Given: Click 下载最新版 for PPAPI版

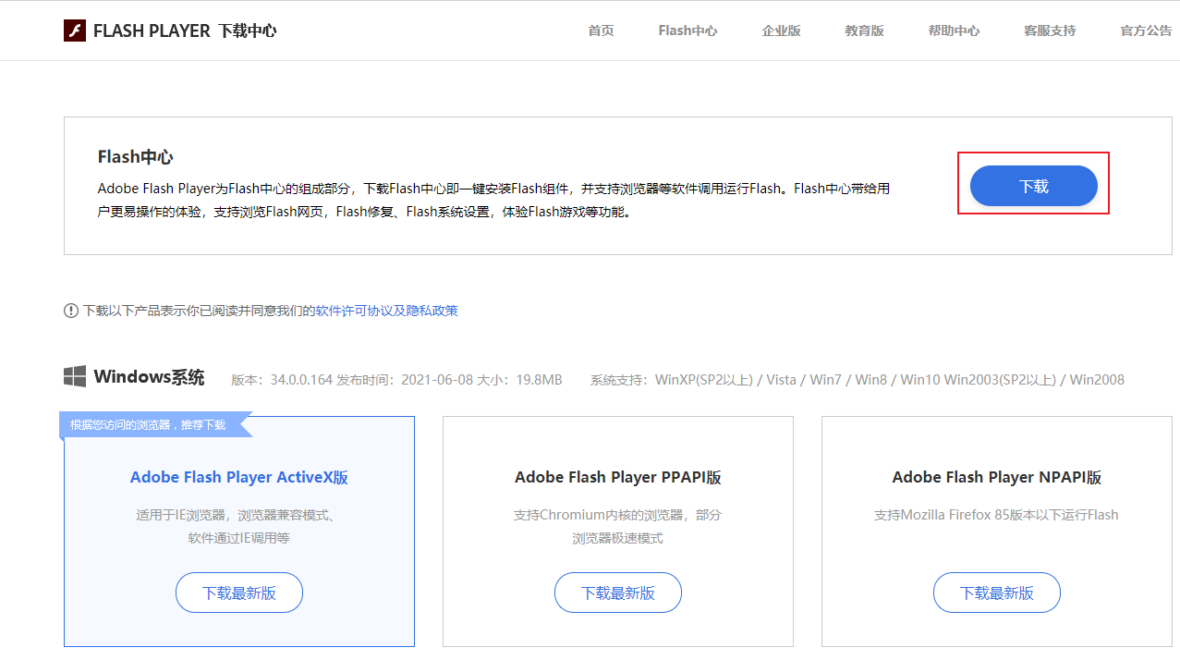Looking at the screenshot, I should (x=618, y=593).
